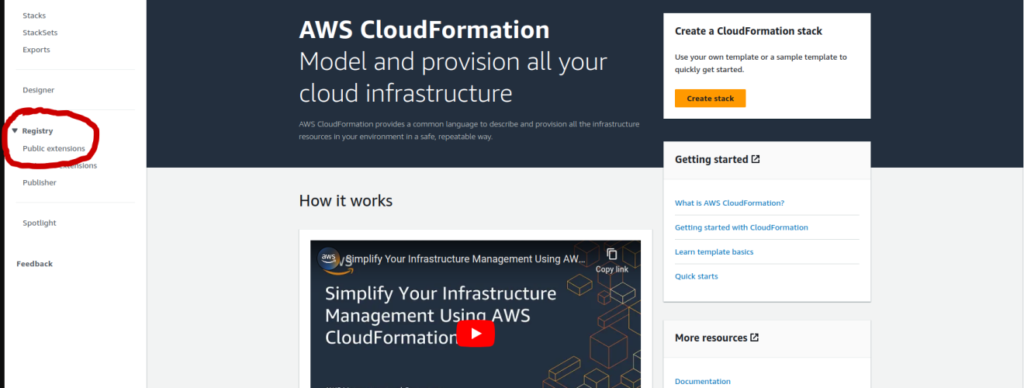Open Quick starts link
Image resolution: width=1024 pixels, height=388 pixels.
click(x=697, y=276)
